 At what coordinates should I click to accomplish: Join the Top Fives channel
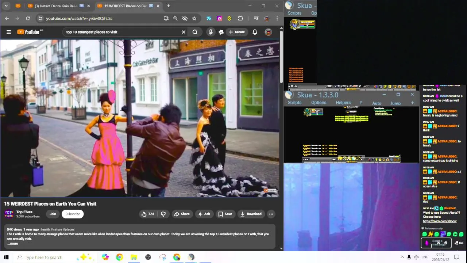click(53, 214)
